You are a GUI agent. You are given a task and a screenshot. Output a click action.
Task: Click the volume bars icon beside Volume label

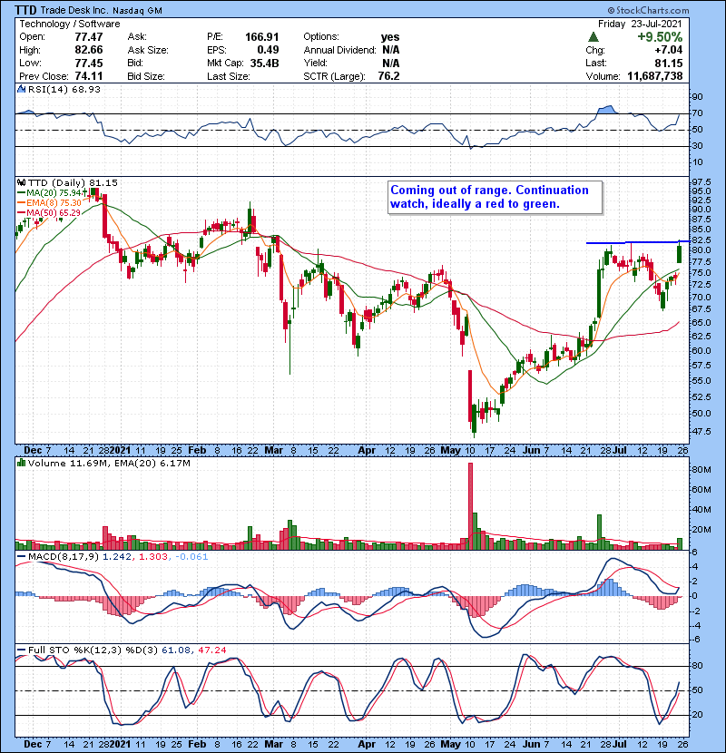21,463
